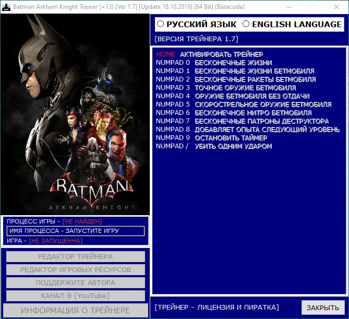Screen dimensions: 349x319
Task: Click NUMPAD 1 БЕСКОНЕЧНЫЕ ЖИЗНИ БЕТМОБИЛЯ
Action: pyautogui.click(x=235, y=71)
